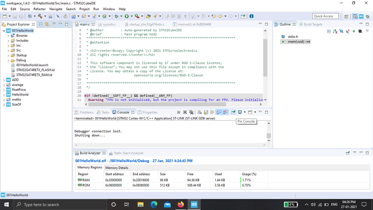Toggle Pin Console button

233,112
